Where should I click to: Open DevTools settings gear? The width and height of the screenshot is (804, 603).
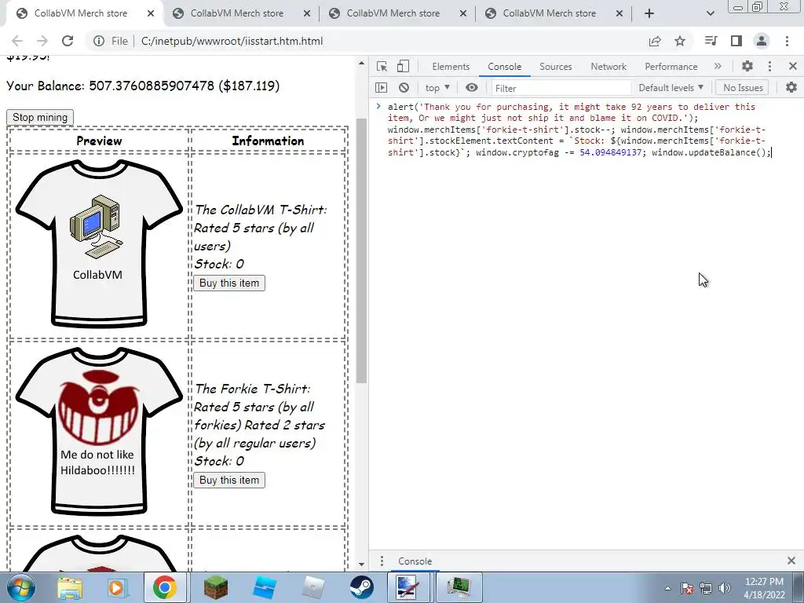747,66
